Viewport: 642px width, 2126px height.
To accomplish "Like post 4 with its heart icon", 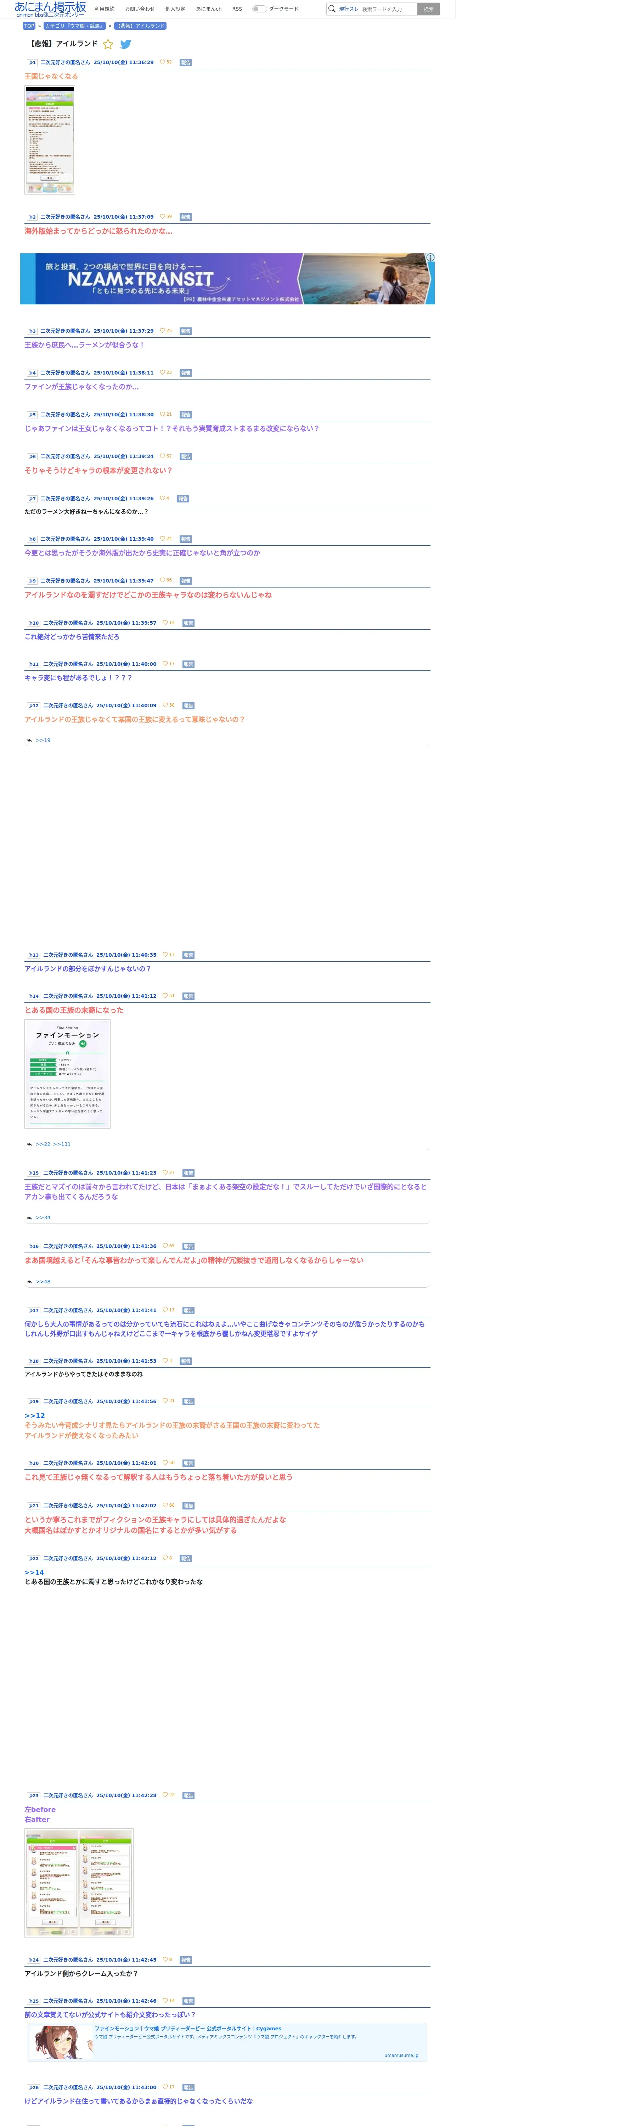I will click(x=163, y=372).
